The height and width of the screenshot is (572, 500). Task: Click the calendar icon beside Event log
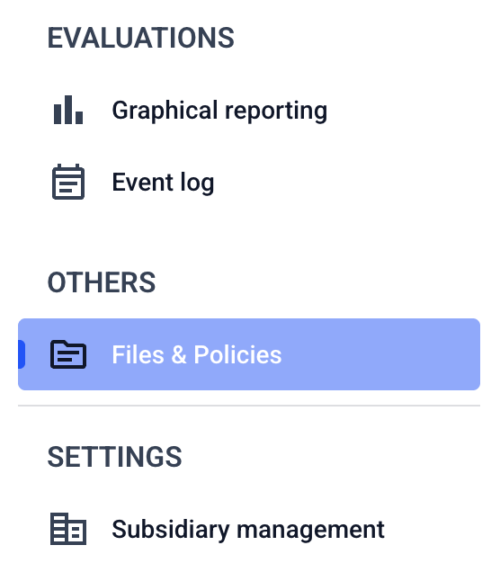click(68, 182)
